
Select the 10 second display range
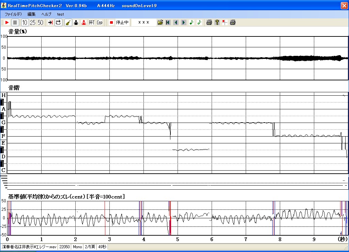(x=25, y=22)
